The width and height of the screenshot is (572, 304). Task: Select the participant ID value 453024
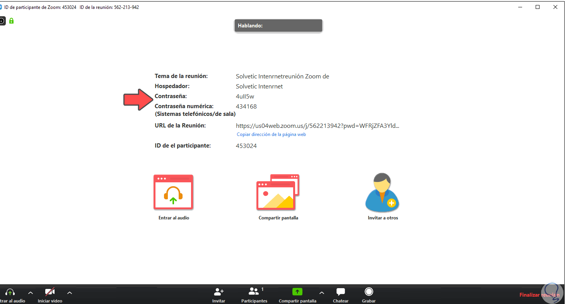point(246,146)
